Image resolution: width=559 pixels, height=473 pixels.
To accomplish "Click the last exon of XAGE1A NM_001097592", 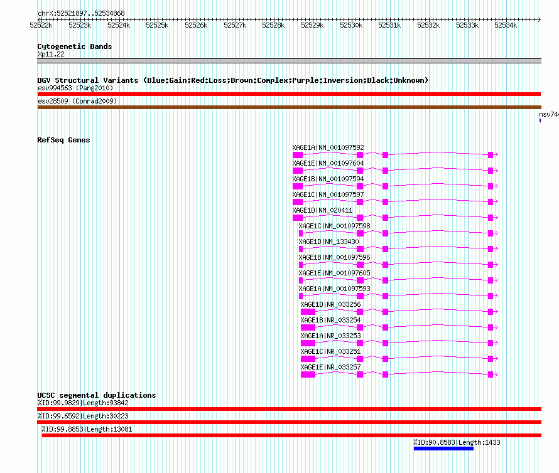I will point(491,155).
